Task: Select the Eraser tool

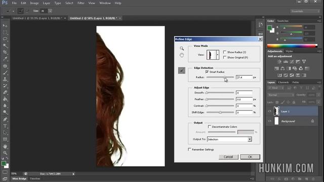Action: [5, 92]
